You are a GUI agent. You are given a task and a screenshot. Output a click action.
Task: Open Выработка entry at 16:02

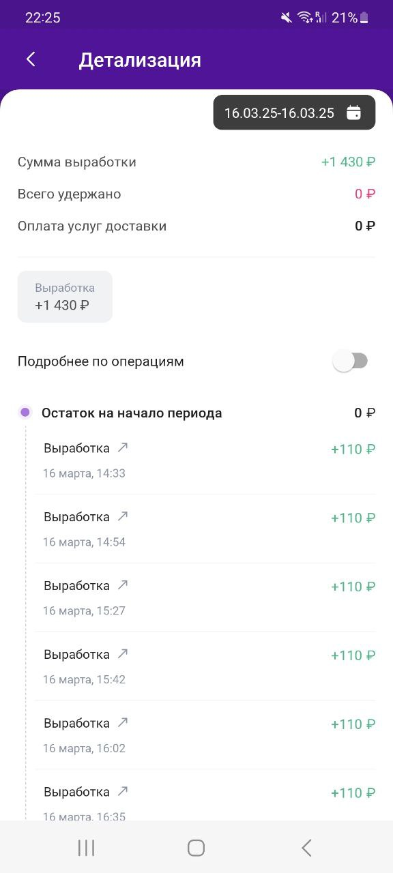click(x=209, y=735)
